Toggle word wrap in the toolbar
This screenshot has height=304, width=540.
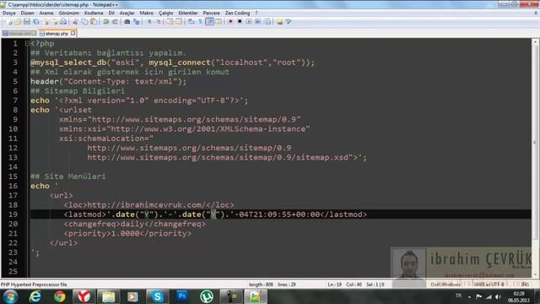[191, 22]
